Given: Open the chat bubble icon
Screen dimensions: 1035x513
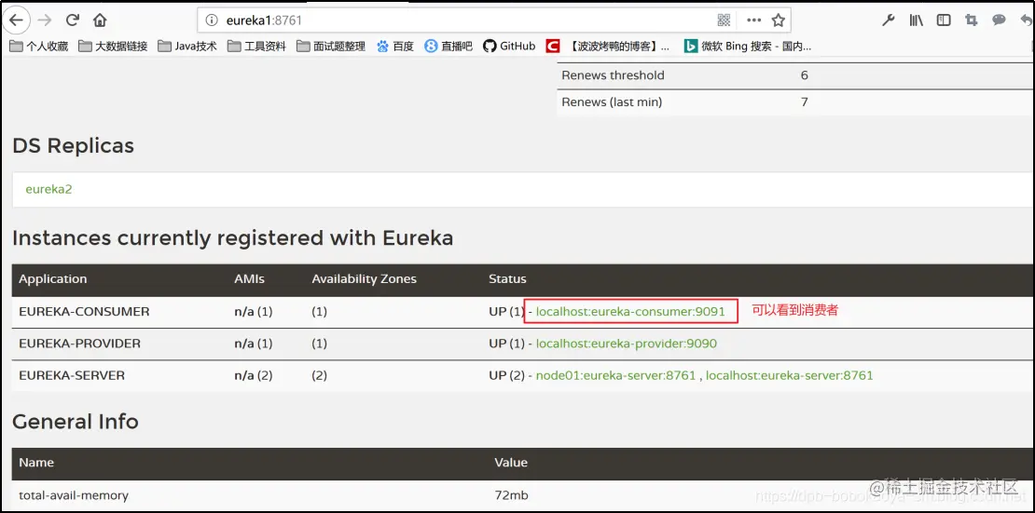Looking at the screenshot, I should pyautogui.click(x=999, y=20).
